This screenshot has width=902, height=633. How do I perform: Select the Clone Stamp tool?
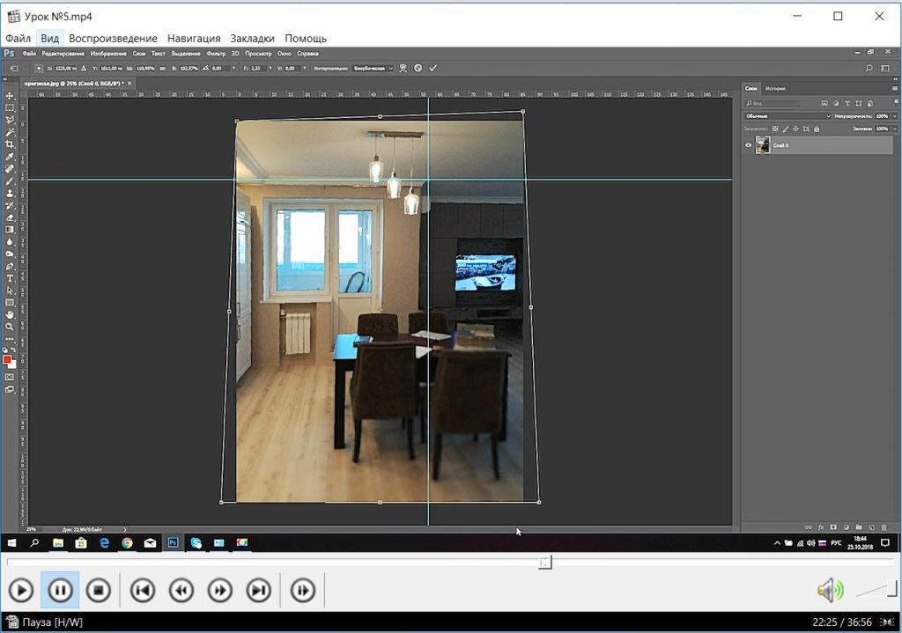[x=9, y=193]
